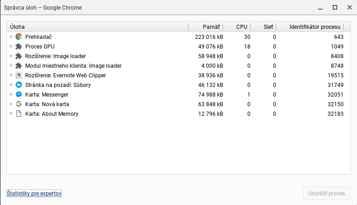This screenshot has width=357, height=205.
Task: Sort by the Sieť column header
Action: 268,27
